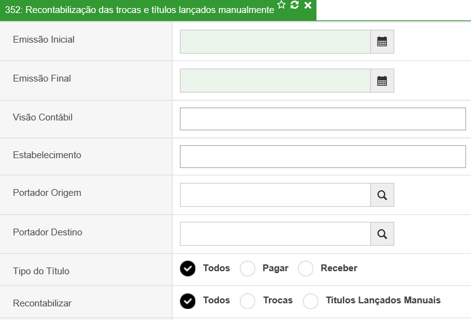Screen dimensions: 471x320
Task: Click the Portador Destino label
Action: (x=48, y=232)
